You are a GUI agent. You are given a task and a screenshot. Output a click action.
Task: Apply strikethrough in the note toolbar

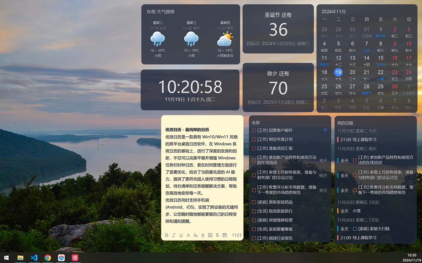188,235
